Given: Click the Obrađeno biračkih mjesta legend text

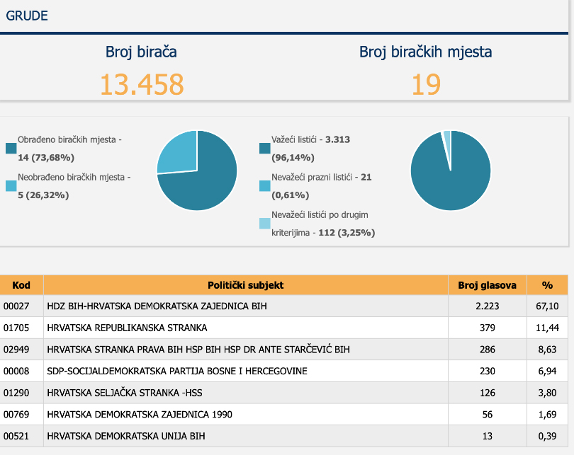Looking at the screenshot, I should point(69,149).
